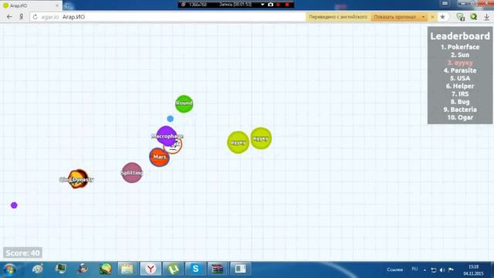Open the green ball taskbar icon

pyautogui.click(x=105, y=269)
